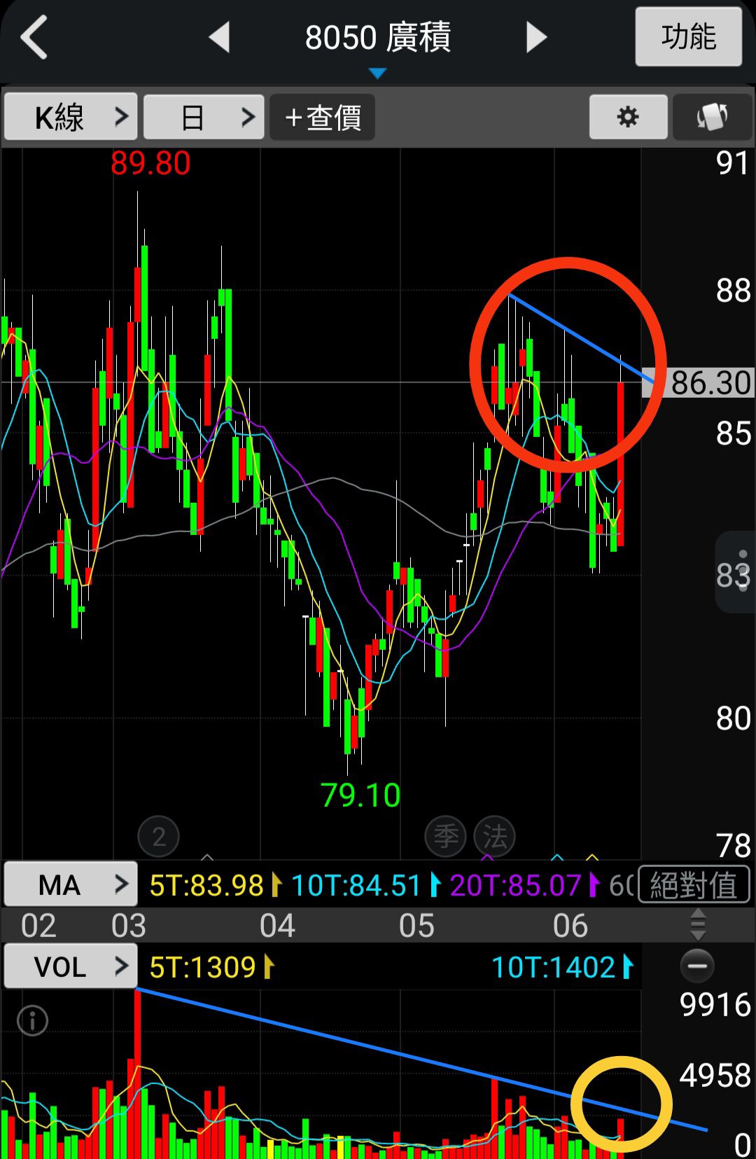
Task: Switch to the next stock with the right triangle
Action: tap(536, 37)
